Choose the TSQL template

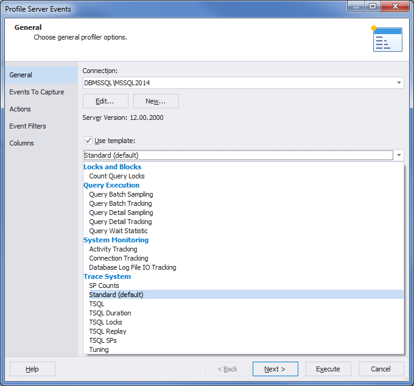click(x=244, y=304)
